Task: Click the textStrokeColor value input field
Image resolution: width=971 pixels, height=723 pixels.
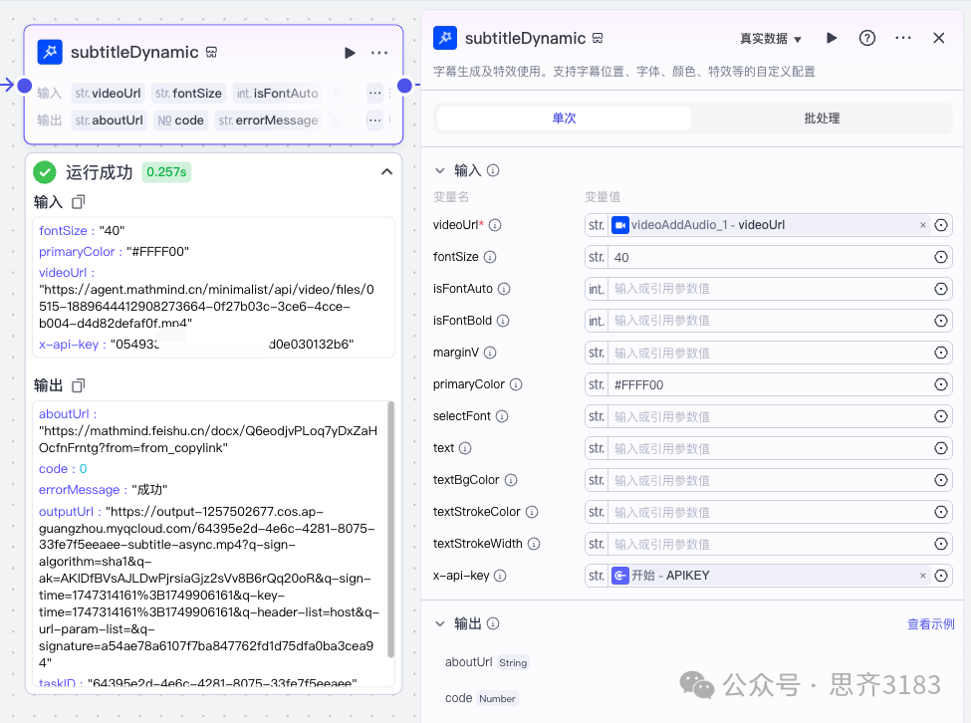Action: (770, 512)
